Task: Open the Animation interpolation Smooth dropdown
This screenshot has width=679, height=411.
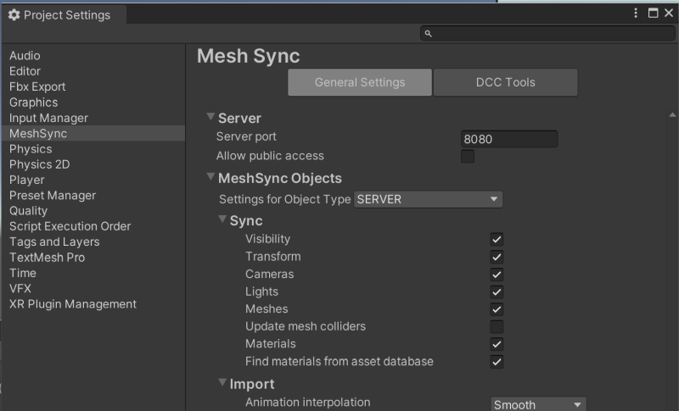Action: (x=538, y=404)
